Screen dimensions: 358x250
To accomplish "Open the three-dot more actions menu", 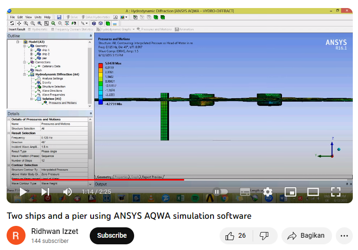I will [x=344, y=236].
